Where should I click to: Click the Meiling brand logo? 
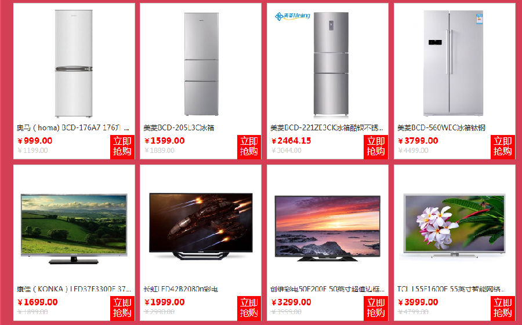coord(292,16)
